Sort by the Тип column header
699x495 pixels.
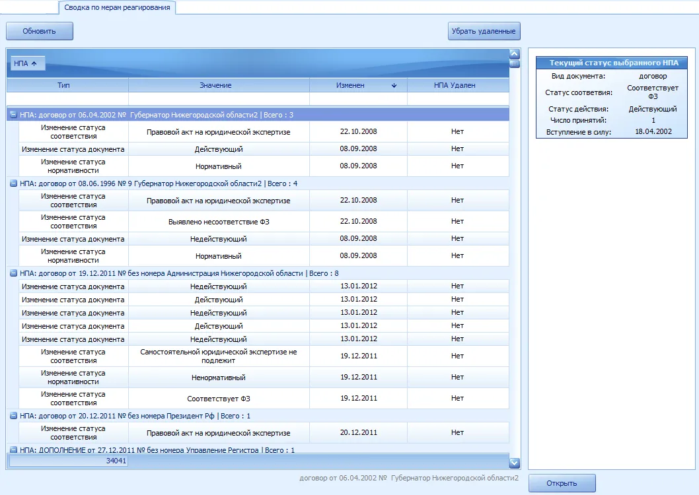(x=67, y=85)
